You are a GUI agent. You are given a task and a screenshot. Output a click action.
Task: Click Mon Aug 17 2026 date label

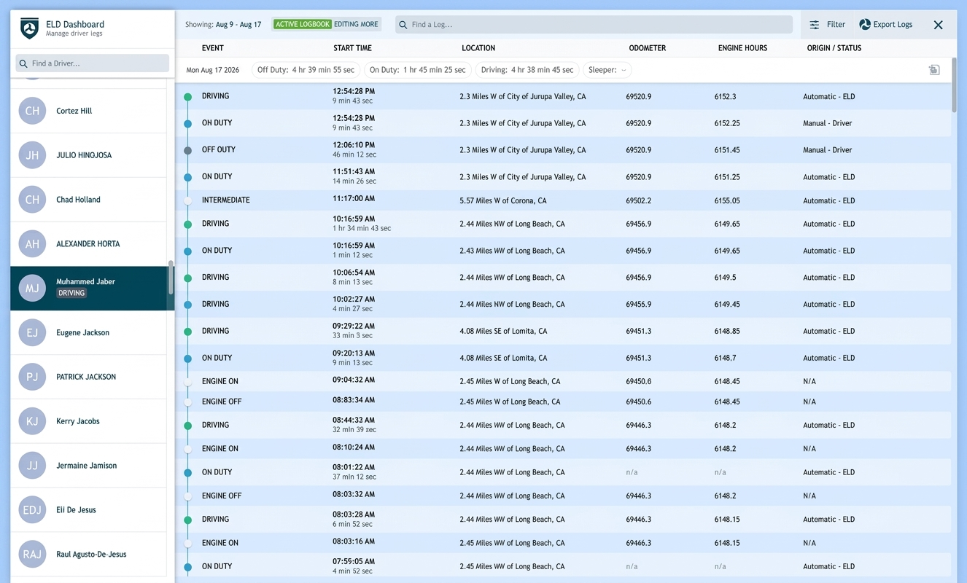pyautogui.click(x=213, y=71)
